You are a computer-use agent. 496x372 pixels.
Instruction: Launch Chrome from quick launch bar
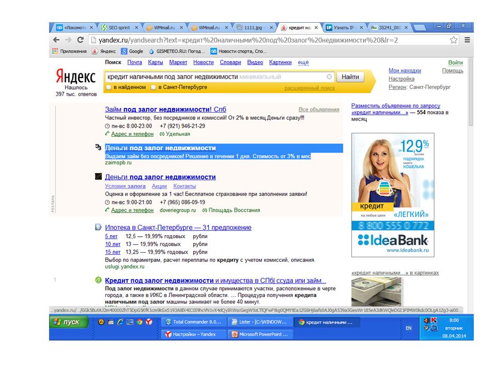coord(139,322)
